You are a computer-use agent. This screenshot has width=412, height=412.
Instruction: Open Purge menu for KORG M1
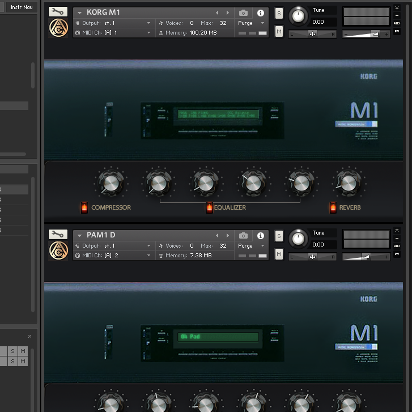[251, 23]
